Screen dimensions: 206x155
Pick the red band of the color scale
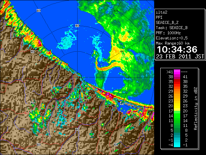(177, 82)
